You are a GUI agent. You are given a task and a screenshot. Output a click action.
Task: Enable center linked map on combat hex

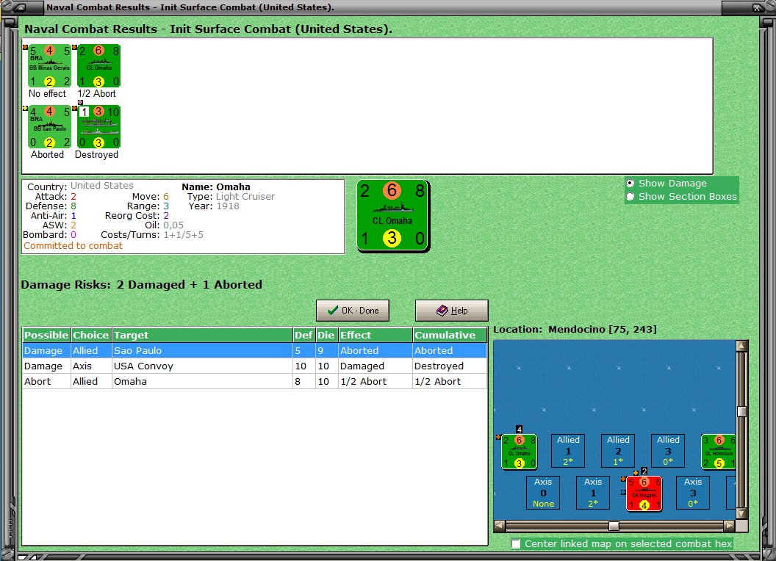[516, 543]
